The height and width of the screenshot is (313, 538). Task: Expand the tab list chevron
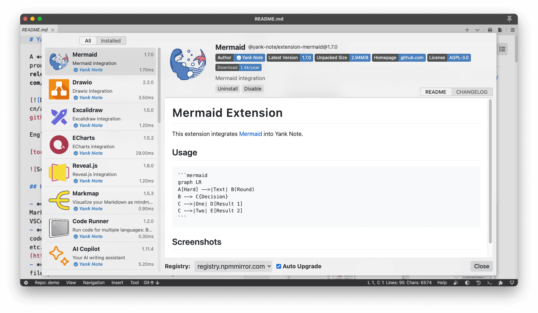tap(477, 30)
